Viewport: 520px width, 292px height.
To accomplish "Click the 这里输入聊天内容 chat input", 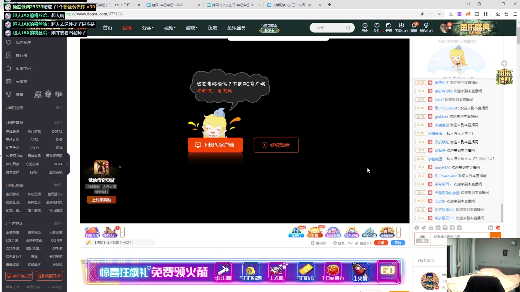I will pyautogui.click(x=460, y=237).
